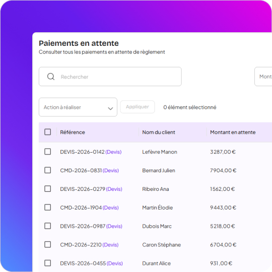Open the (Devis) link of CMD-2026-1904
272x272 pixels.
111,208
